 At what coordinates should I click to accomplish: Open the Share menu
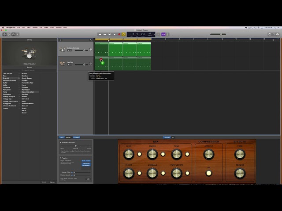point(46,28)
